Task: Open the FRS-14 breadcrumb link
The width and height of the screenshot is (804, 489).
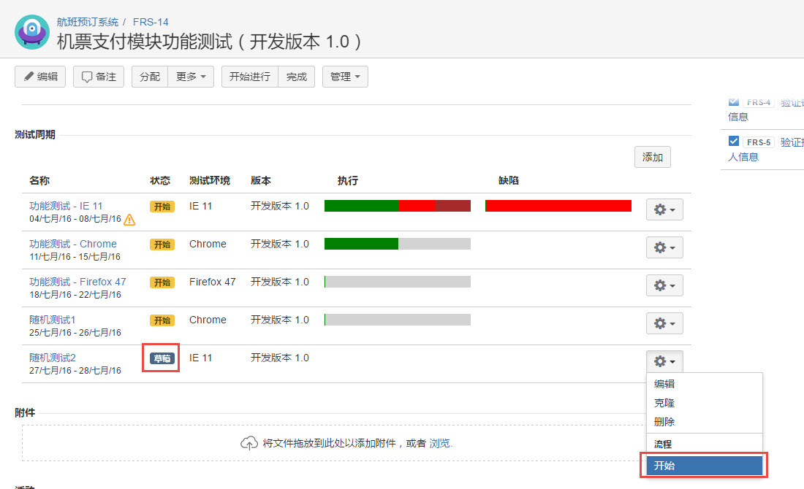Action: point(151,22)
